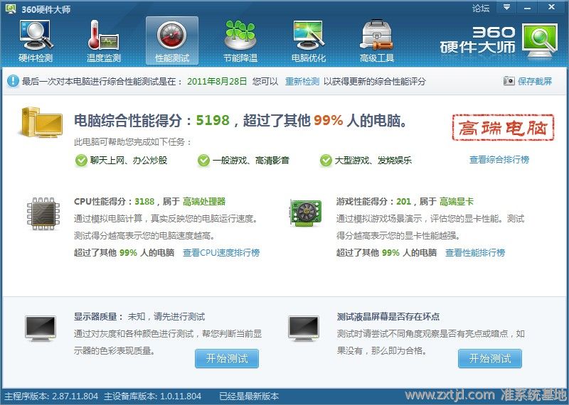The image size is (569, 405).
Task: Click the yellow computer overall score icon
Action: click(41, 122)
